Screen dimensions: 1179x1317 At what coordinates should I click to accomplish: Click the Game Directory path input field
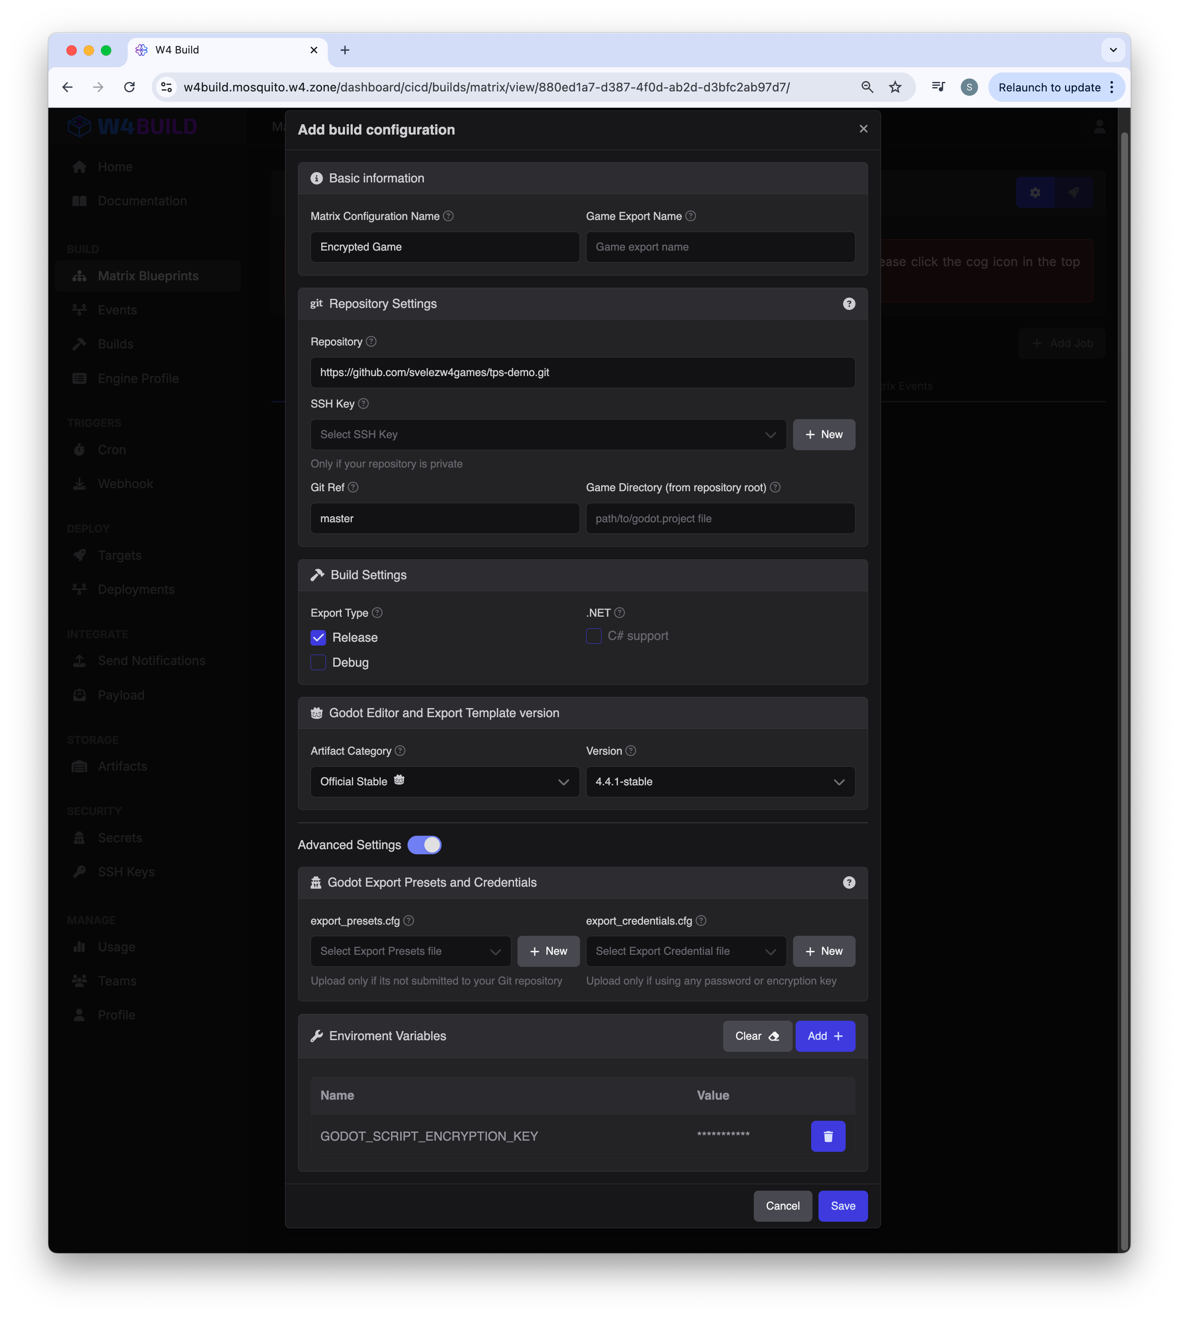click(720, 518)
